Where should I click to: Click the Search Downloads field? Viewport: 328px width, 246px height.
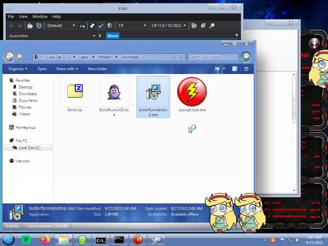tap(213, 57)
